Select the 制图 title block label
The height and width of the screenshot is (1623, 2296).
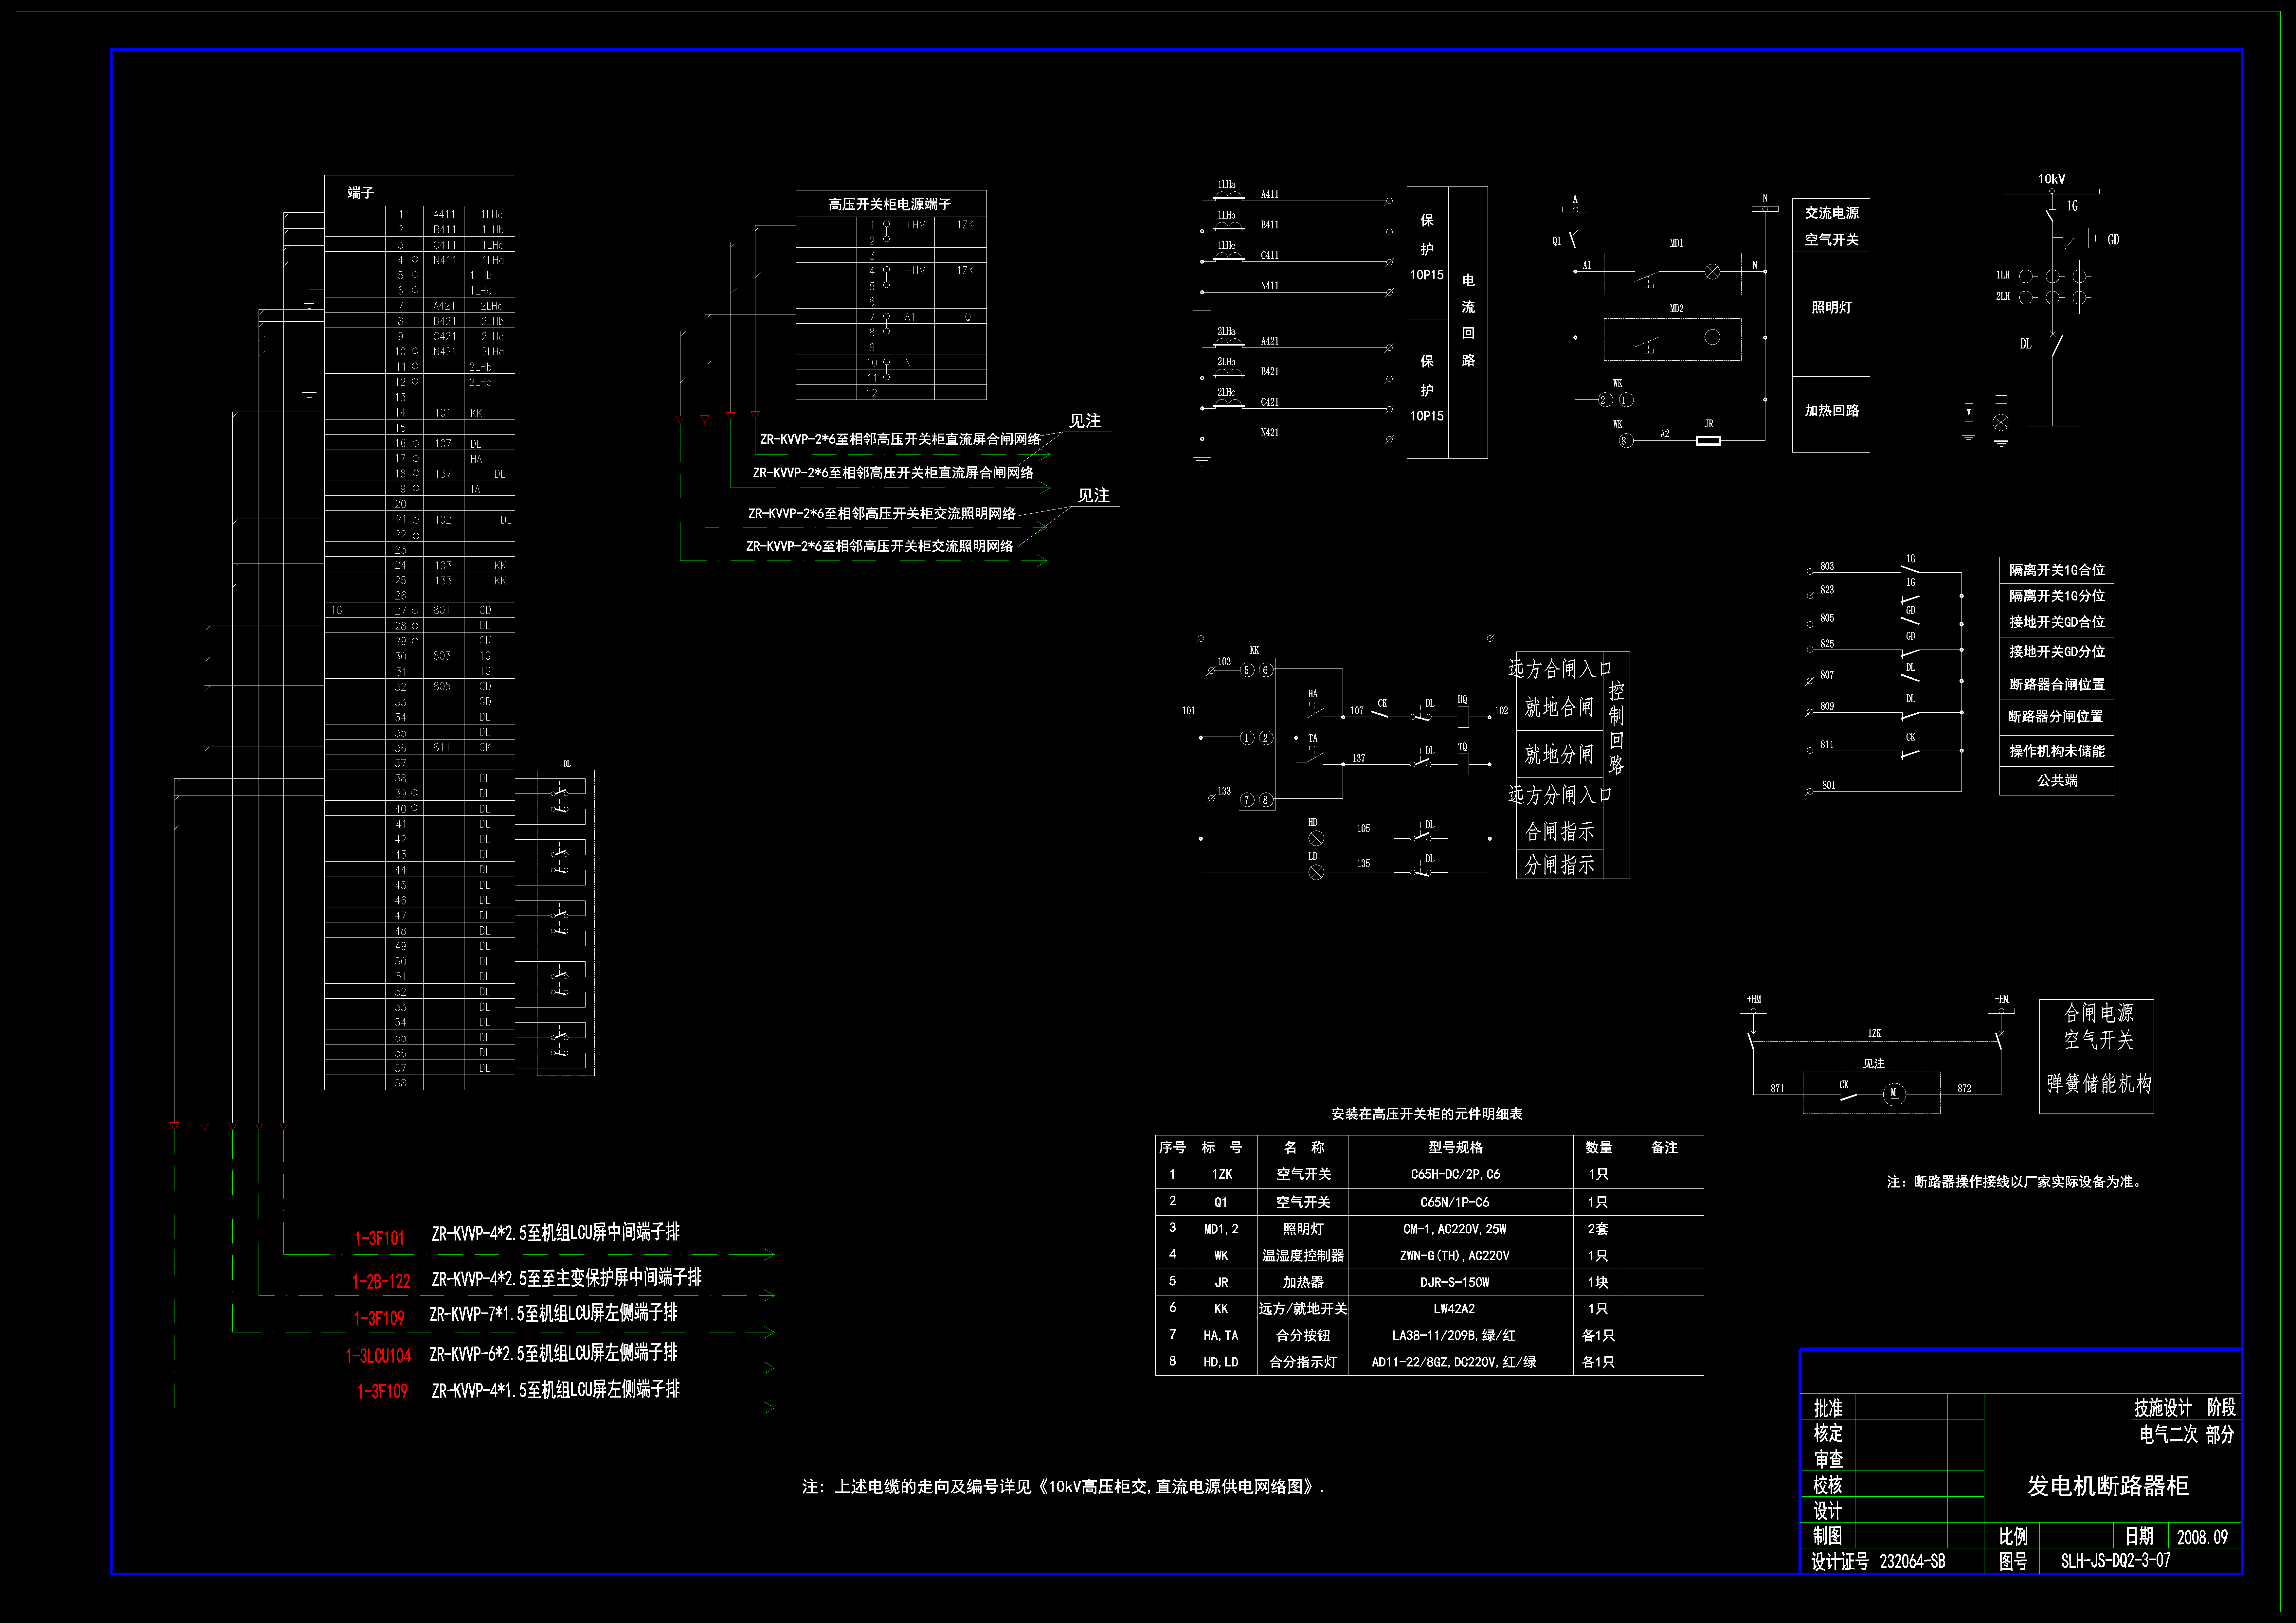pos(1828,1536)
